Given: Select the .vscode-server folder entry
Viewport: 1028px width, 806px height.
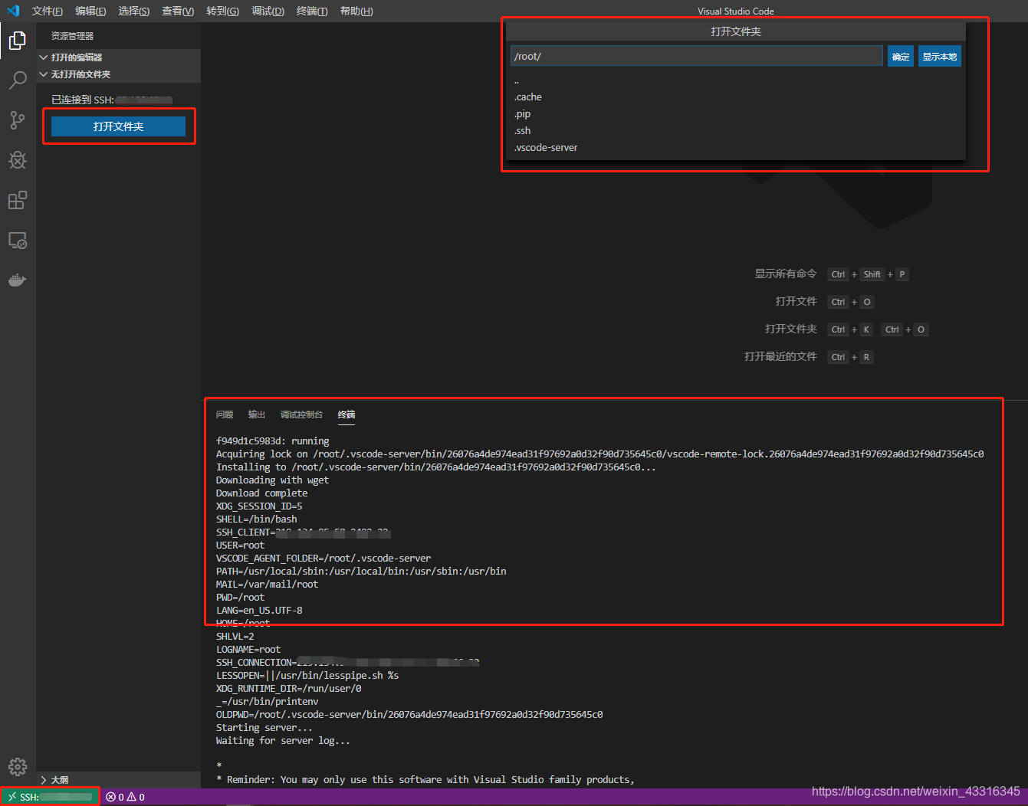Looking at the screenshot, I should point(735,148).
